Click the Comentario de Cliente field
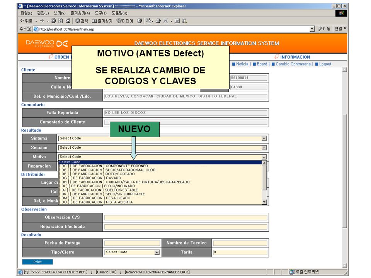 (x=186, y=122)
